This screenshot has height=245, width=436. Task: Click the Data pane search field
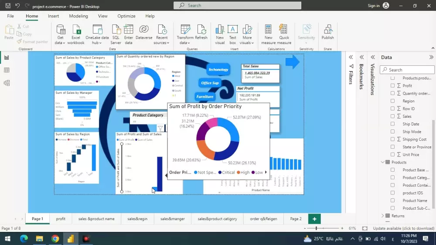point(407,70)
